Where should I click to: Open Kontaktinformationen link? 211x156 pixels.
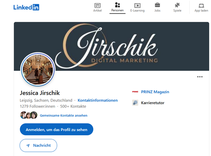coord(97,100)
